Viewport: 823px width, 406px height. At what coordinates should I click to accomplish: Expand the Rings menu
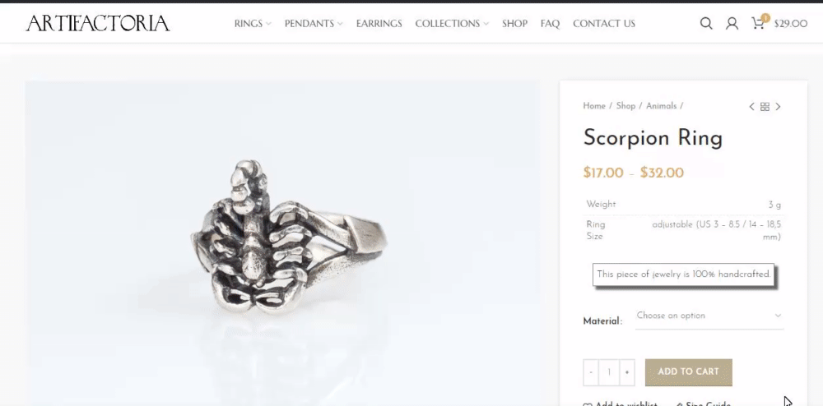point(253,24)
